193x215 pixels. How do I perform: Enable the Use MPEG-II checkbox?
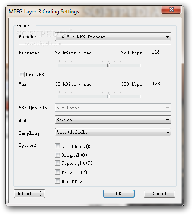(x=57, y=181)
